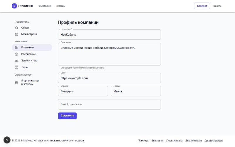Viewport: 235px width, 147px height.
Task: Focus the Название field with НеоКабель
Action: click(x=109, y=34)
